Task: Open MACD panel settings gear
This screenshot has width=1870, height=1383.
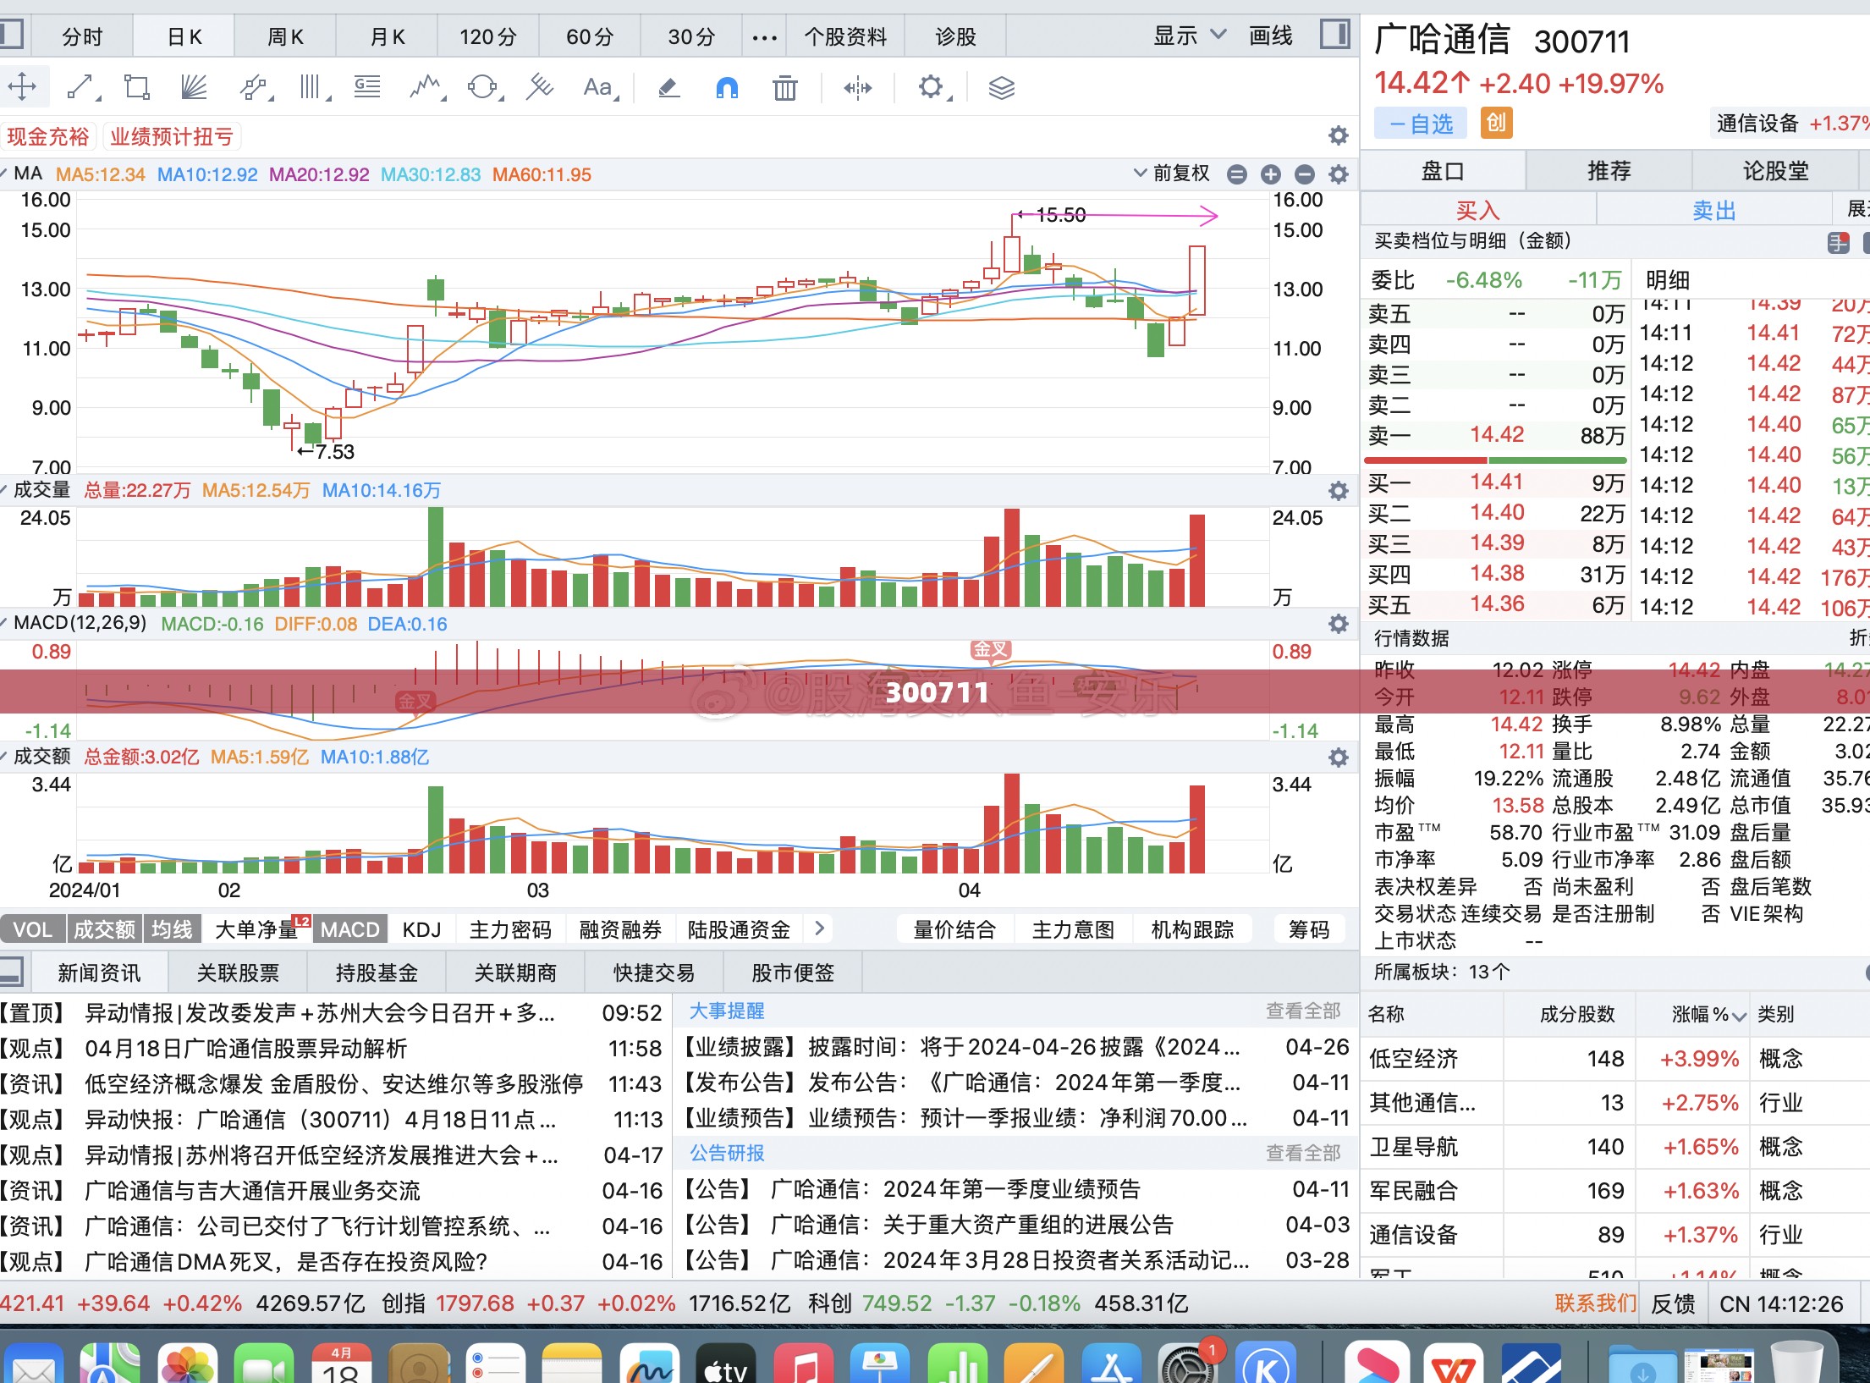Action: 1338,624
